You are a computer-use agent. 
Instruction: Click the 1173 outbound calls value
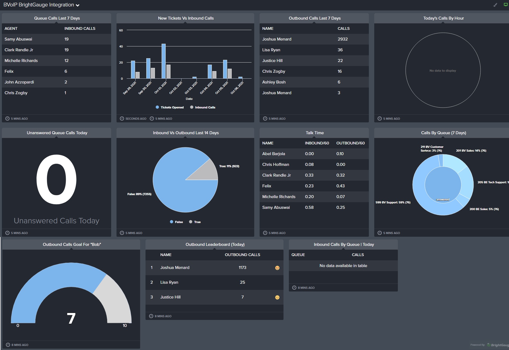pyautogui.click(x=242, y=268)
